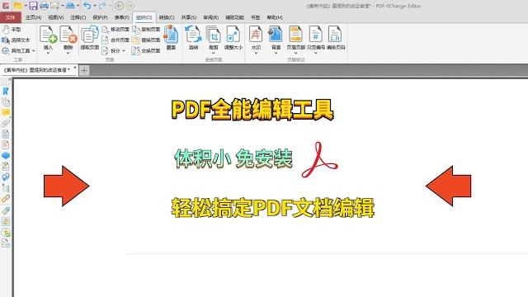
Task: Click the Open folder icon
Action: tap(17, 6)
